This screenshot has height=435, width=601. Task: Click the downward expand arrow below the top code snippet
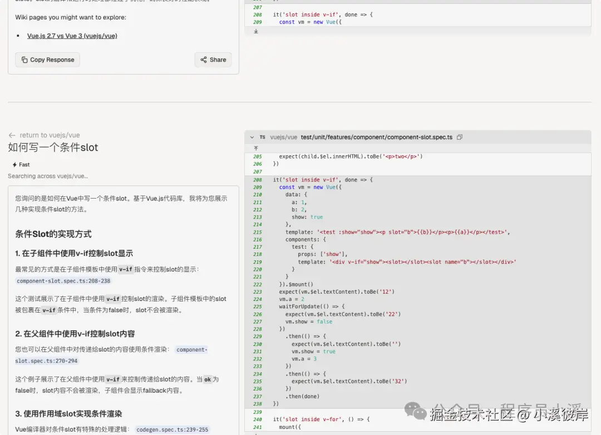[x=255, y=32]
